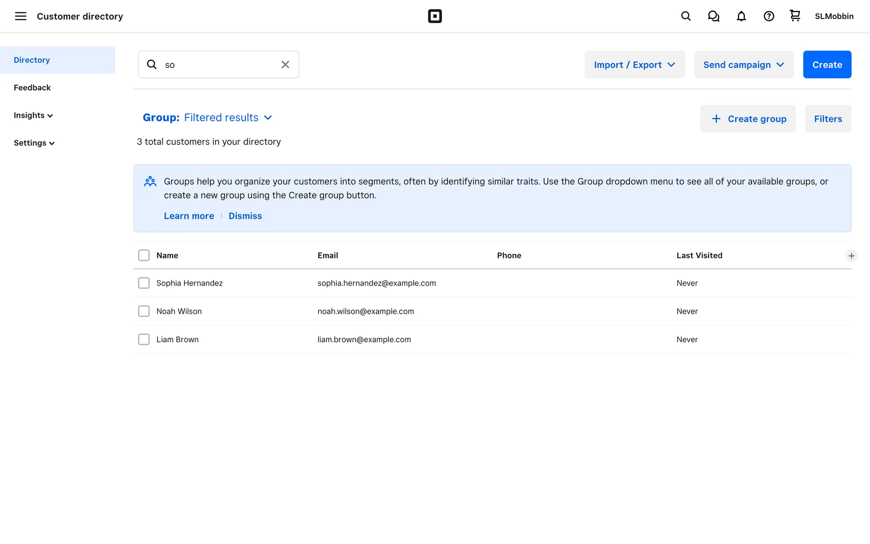Open the help question mark icon

coord(768,16)
